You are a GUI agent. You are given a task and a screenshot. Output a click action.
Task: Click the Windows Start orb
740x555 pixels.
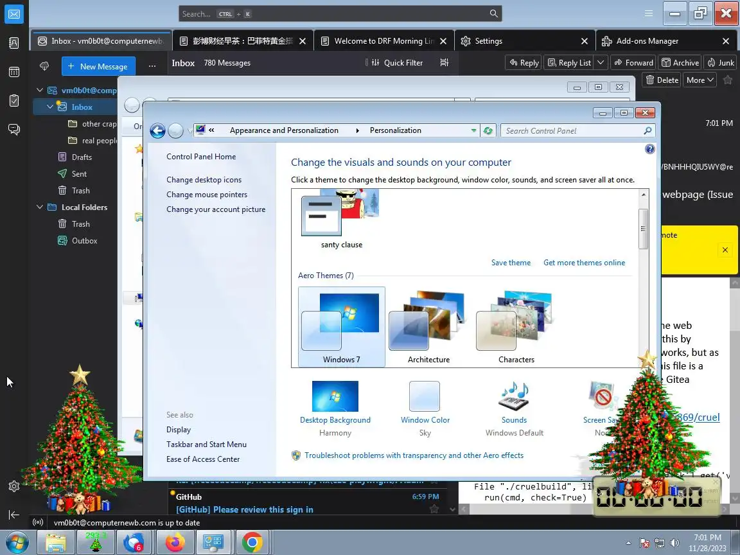point(17,543)
